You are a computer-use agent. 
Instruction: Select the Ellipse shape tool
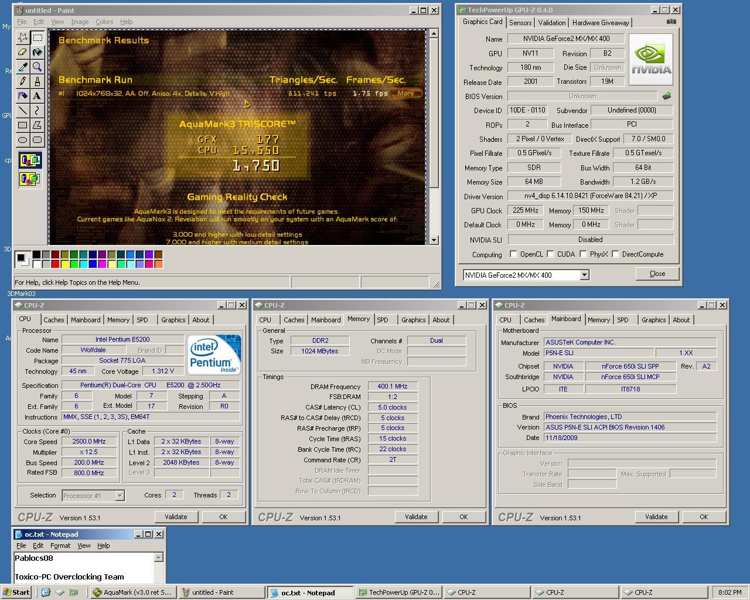23,139
